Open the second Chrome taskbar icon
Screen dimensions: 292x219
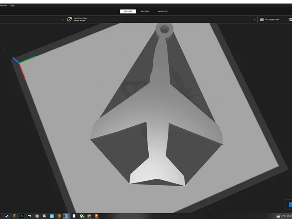point(89,216)
